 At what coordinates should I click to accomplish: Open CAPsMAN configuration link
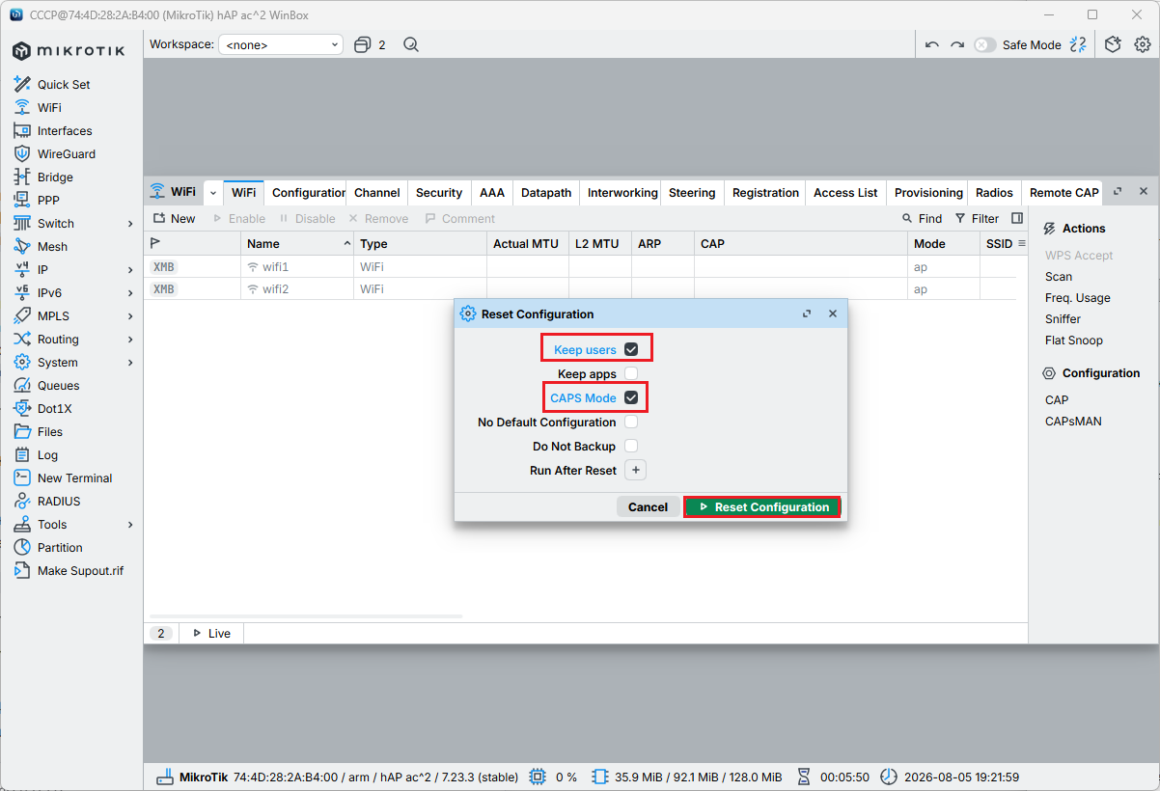1073,421
